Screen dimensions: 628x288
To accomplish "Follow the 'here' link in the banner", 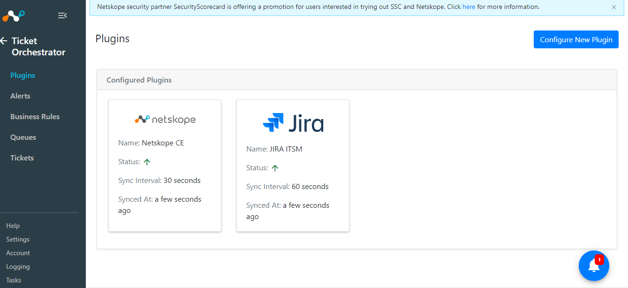I will (469, 7).
